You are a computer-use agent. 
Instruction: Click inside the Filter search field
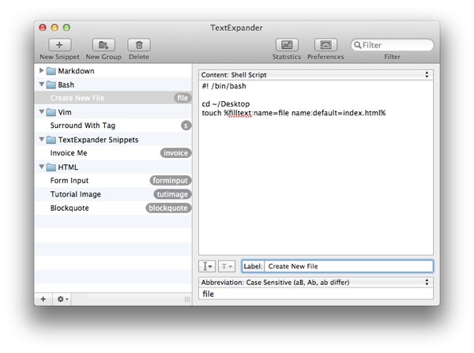[392, 45]
